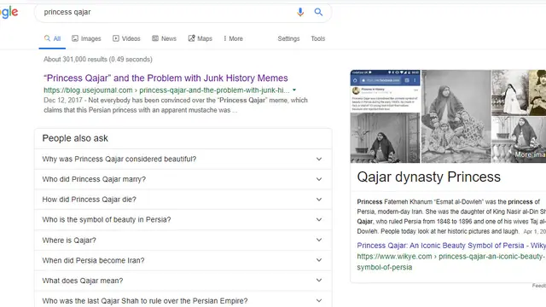This screenshot has height=307, width=546.
Task: Open search Tools
Action: click(318, 38)
